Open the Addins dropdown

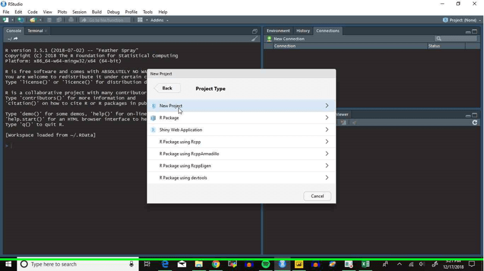click(x=159, y=20)
